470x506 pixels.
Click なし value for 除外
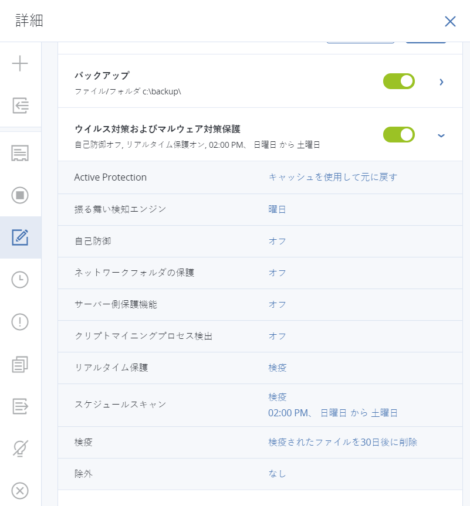pyautogui.click(x=278, y=474)
